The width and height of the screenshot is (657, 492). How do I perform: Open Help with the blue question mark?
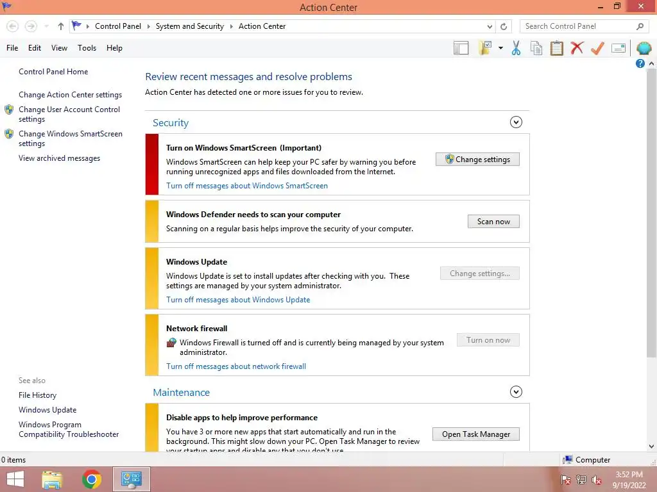[x=640, y=63]
